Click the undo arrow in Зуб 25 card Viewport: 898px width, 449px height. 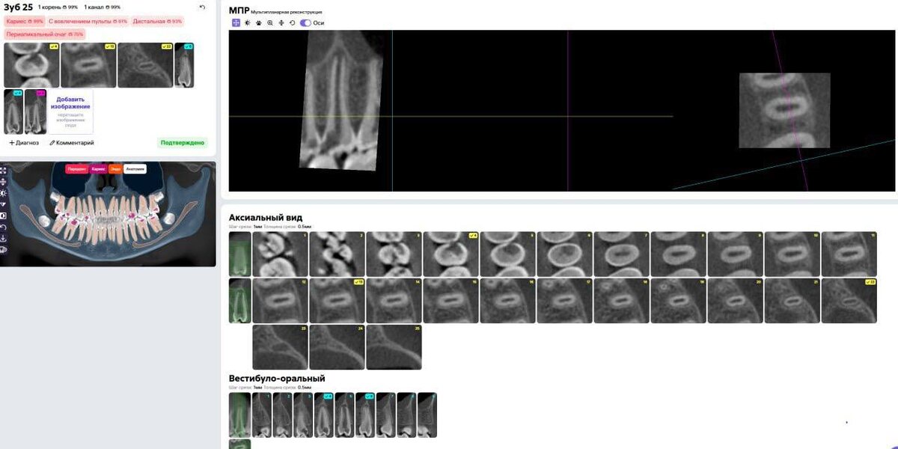pyautogui.click(x=202, y=7)
